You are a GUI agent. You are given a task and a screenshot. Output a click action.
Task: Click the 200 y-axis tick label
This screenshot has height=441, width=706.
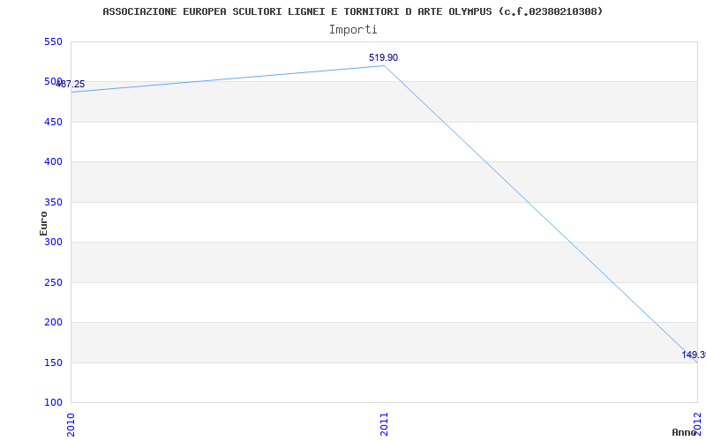point(53,322)
